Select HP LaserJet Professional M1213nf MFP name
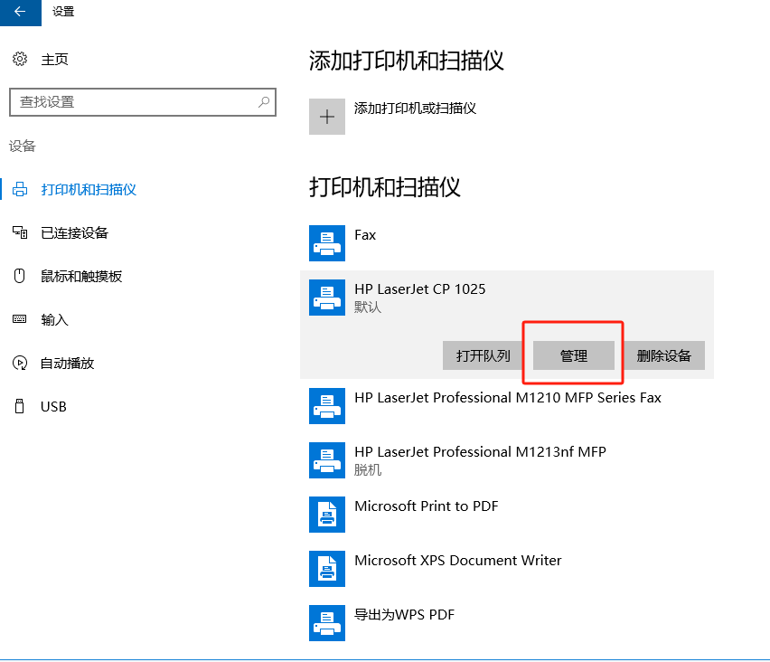 (x=480, y=451)
